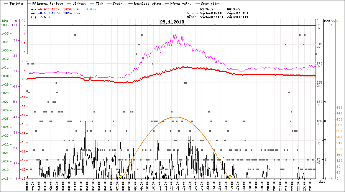
Task: Click the red Teplota legend line
Action: [5, 3]
